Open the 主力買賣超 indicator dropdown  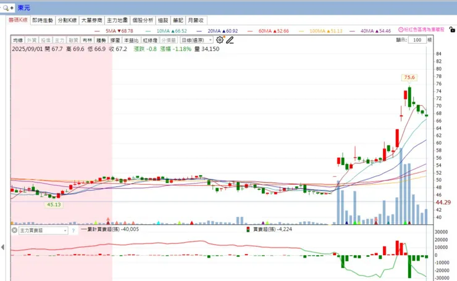point(43,230)
